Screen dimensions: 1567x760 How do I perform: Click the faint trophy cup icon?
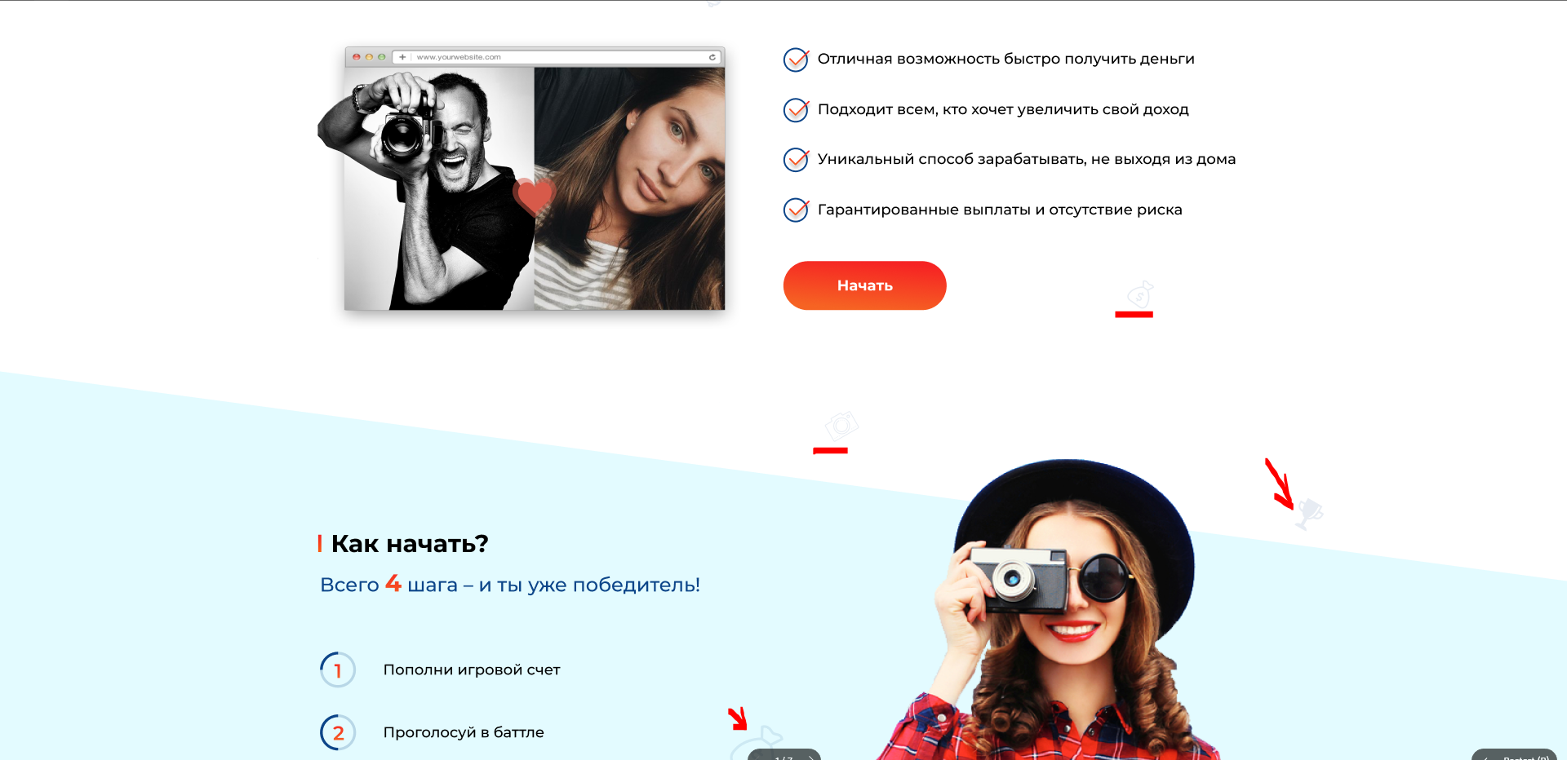[x=1310, y=514]
